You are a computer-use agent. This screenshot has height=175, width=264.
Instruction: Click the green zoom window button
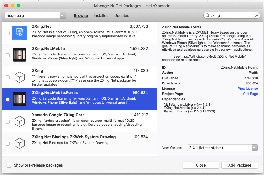19,6
